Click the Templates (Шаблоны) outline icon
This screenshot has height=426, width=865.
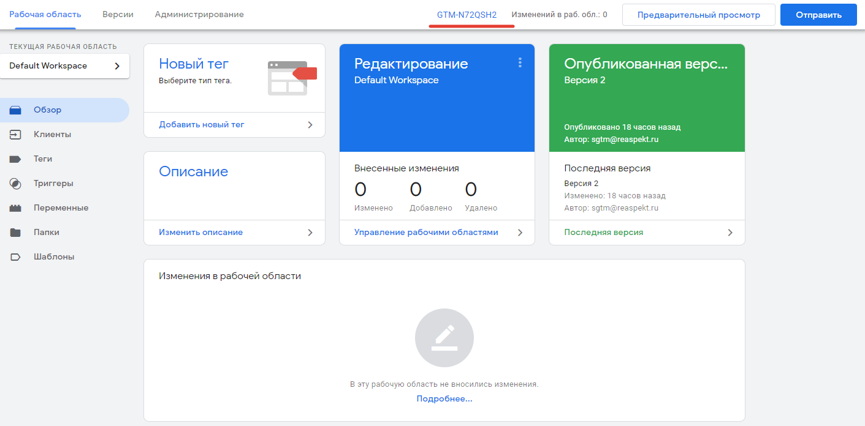(x=15, y=257)
